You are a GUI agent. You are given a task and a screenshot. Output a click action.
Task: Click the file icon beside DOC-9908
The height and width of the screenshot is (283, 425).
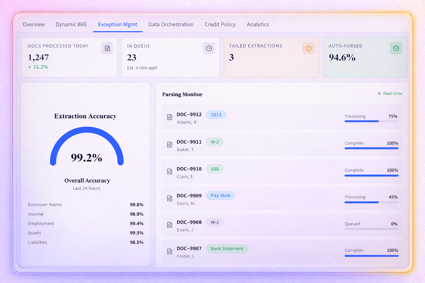tap(169, 225)
